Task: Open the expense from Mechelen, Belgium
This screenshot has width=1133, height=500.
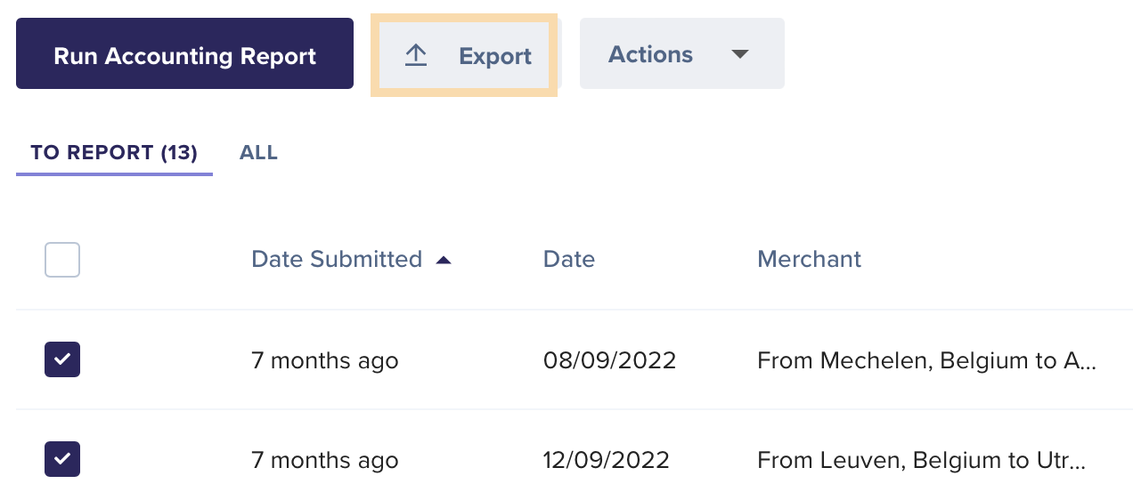Action: 926,360
